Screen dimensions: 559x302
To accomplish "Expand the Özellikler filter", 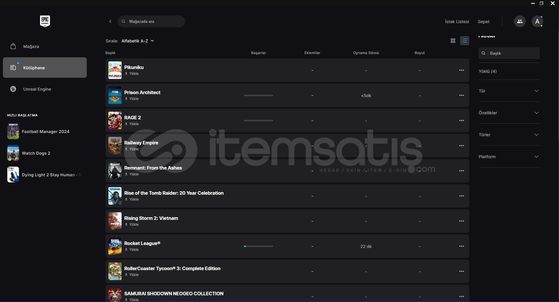I will [x=509, y=113].
